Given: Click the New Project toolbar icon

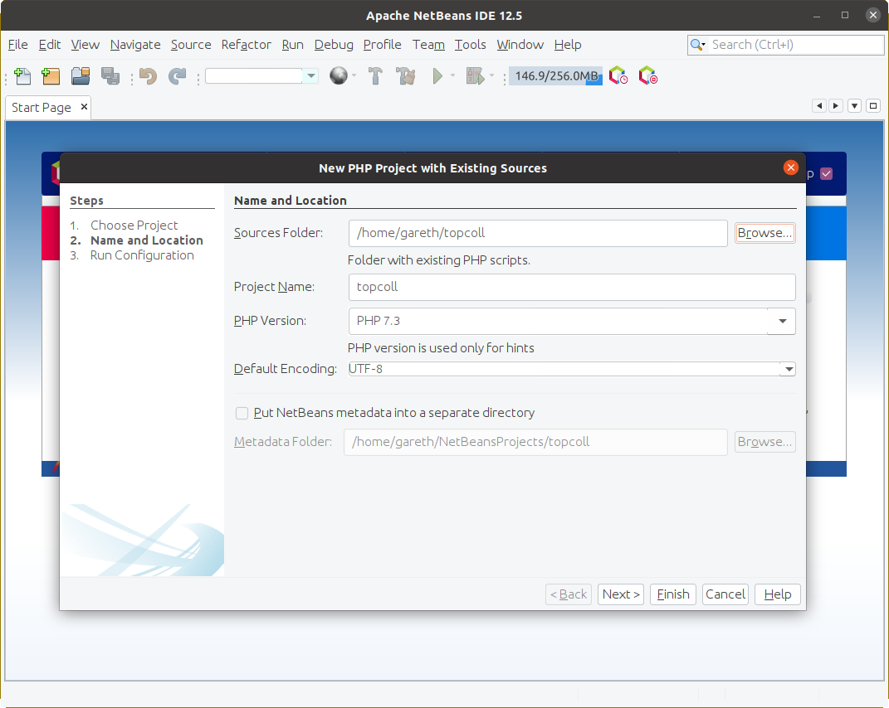Looking at the screenshot, I should click(x=51, y=76).
